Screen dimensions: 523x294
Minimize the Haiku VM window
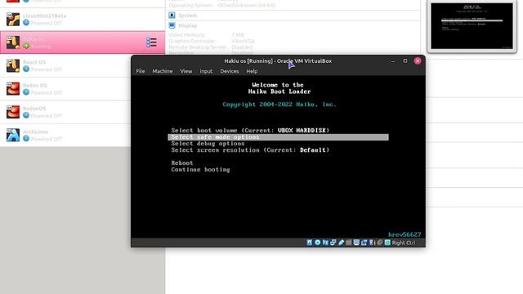pyautogui.click(x=392, y=61)
